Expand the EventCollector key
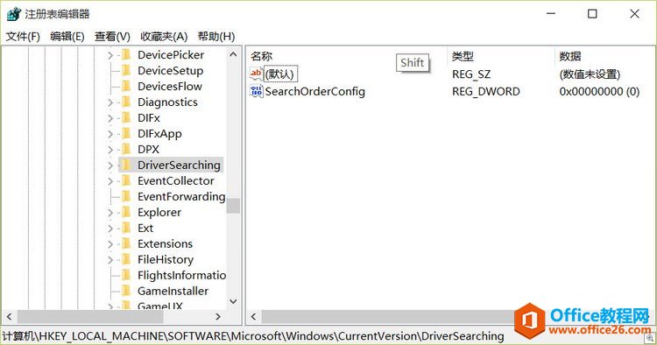The image size is (657, 345). coord(110,181)
